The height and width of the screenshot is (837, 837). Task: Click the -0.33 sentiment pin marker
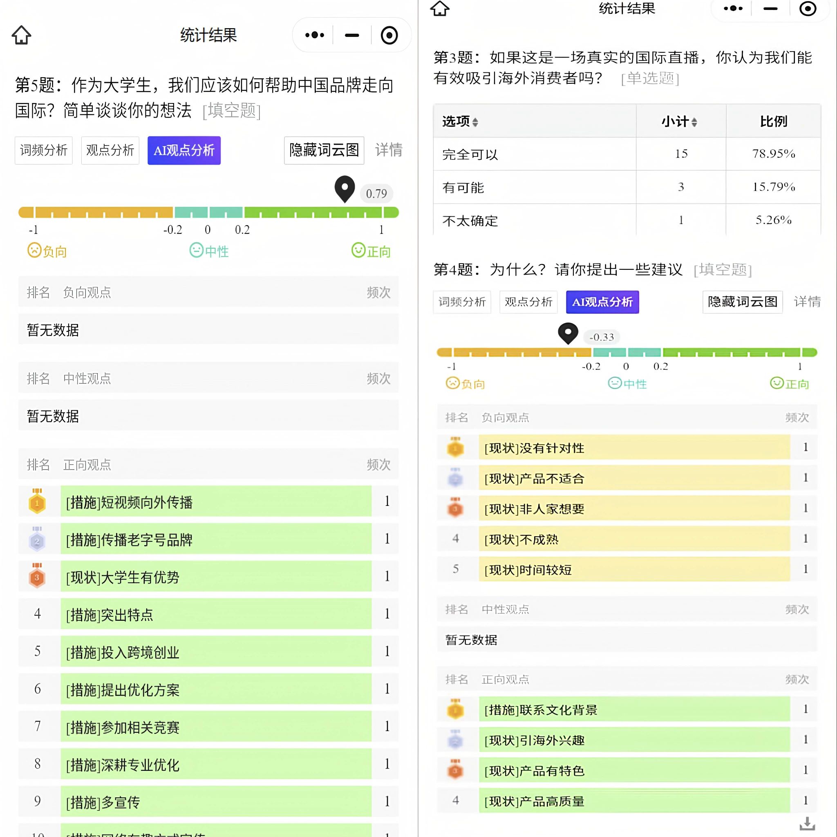pos(568,333)
